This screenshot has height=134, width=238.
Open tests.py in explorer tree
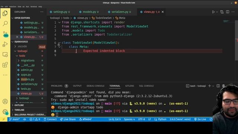coord(26,89)
